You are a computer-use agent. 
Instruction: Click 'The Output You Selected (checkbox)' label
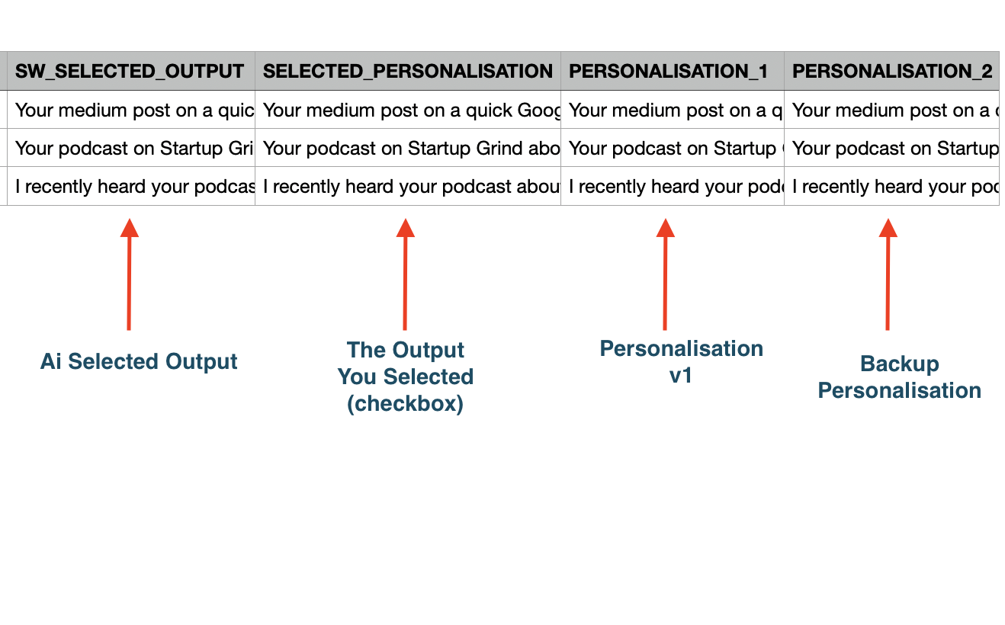pos(406,377)
